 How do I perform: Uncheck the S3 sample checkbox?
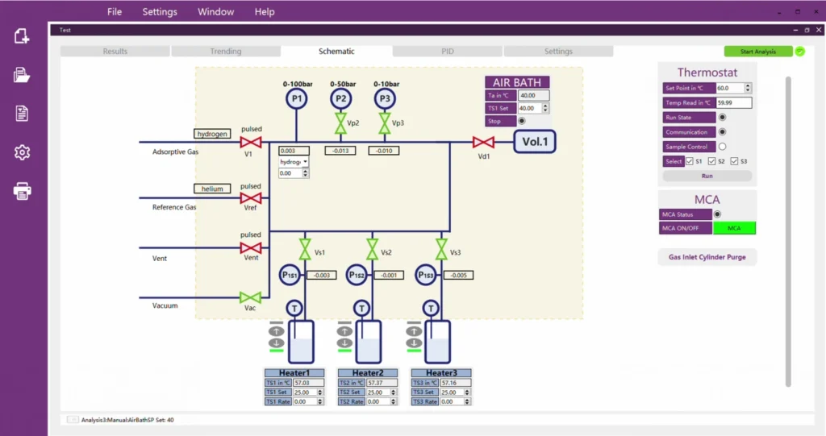[x=734, y=161]
